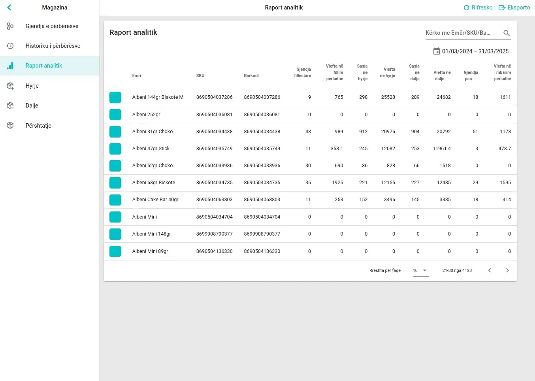Focus the Emër/SKU/Barkod search field
Screen dimensions: 535x381
(461, 33)
